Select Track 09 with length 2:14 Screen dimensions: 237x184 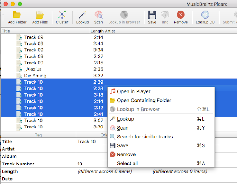(119, 37)
